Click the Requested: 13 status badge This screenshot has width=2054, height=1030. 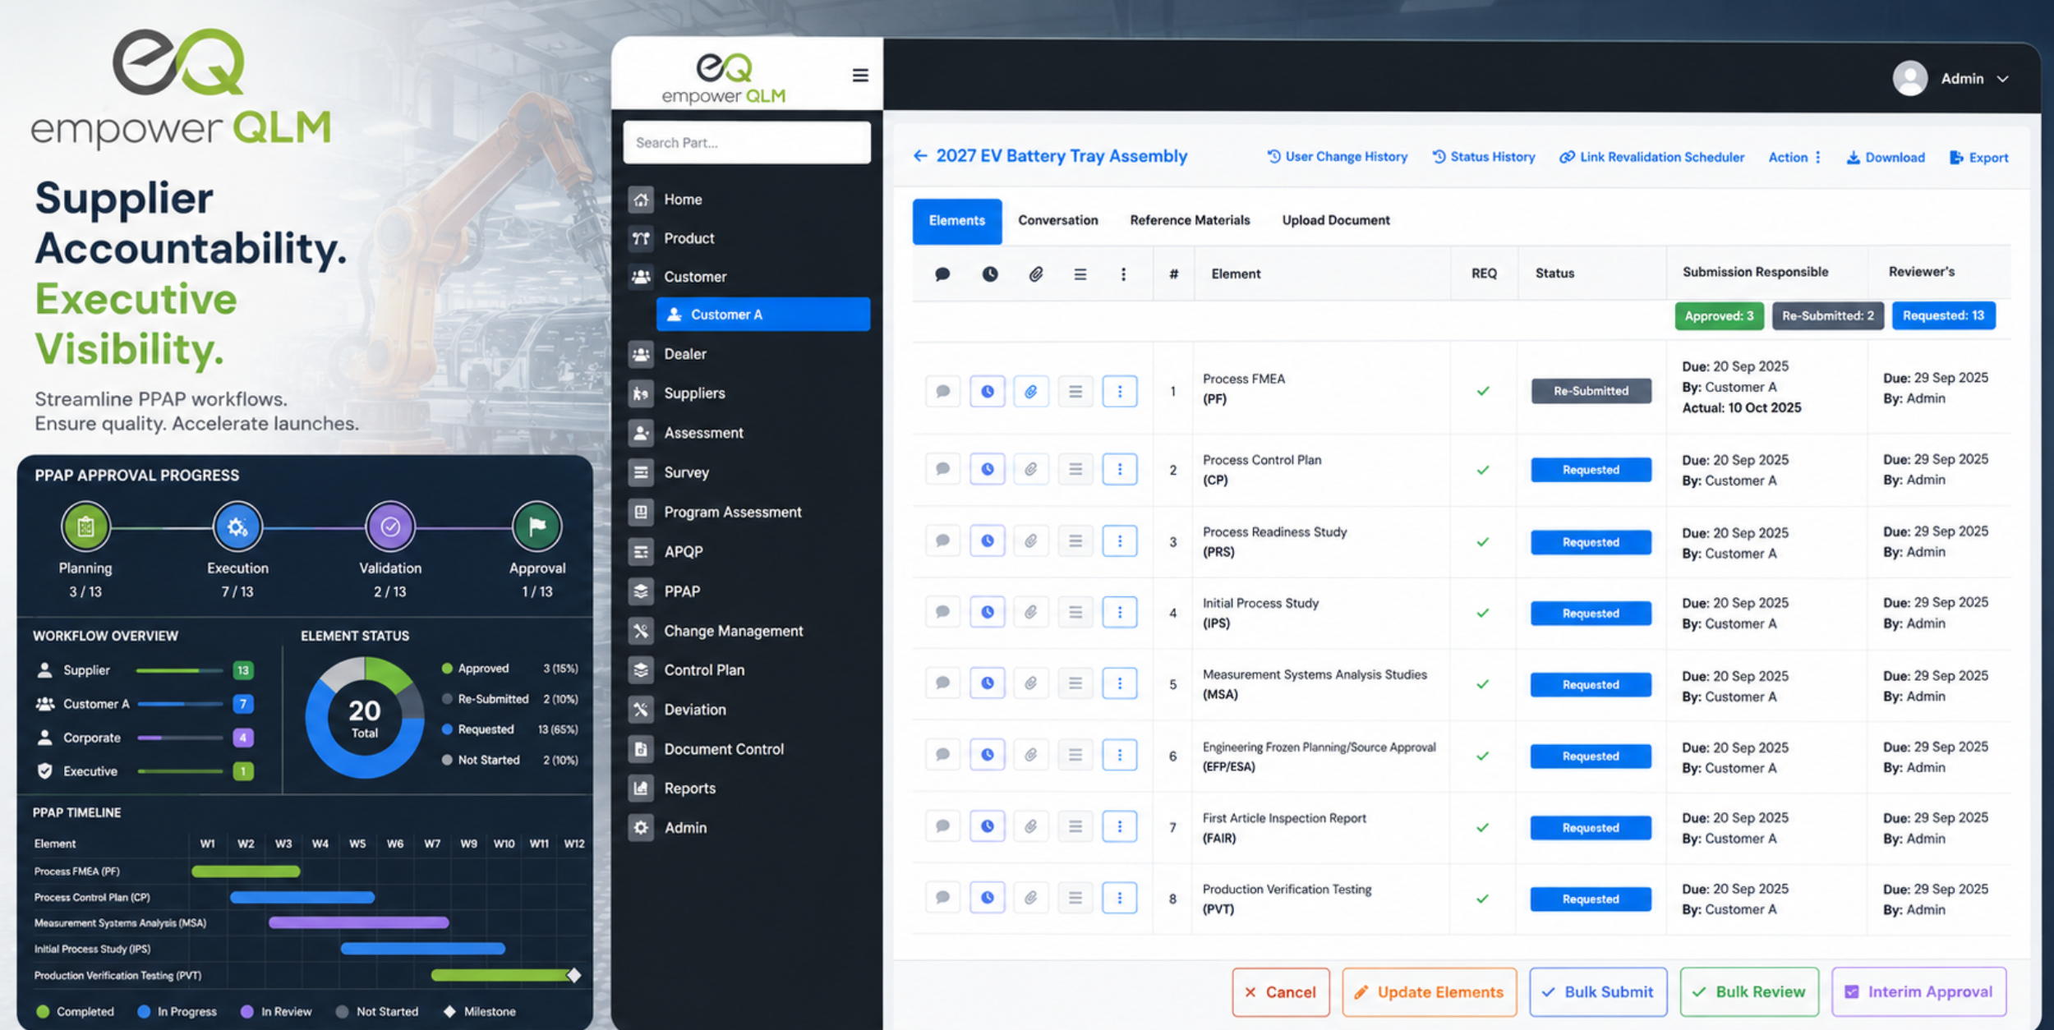coord(1944,316)
